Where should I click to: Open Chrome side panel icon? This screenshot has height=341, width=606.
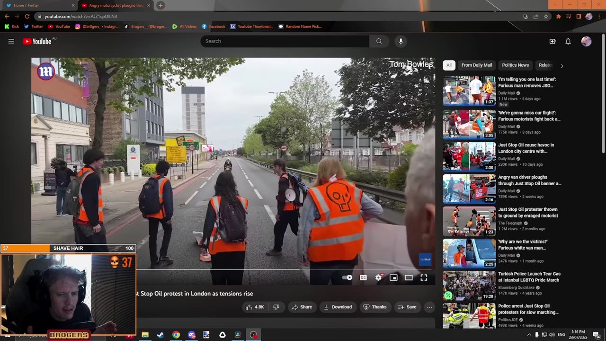[579, 17]
